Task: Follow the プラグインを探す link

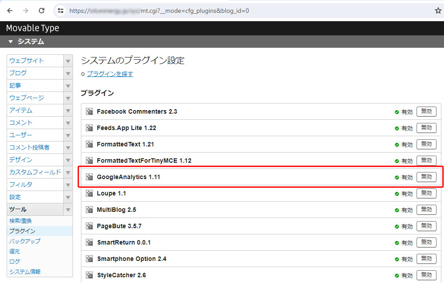Action: point(109,73)
